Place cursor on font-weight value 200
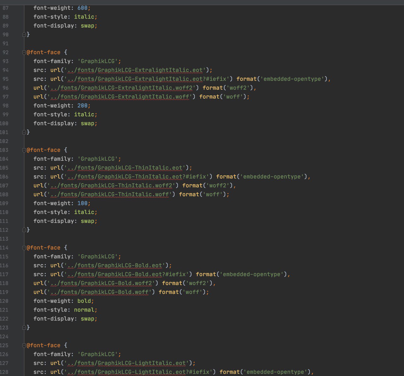 (x=82, y=106)
